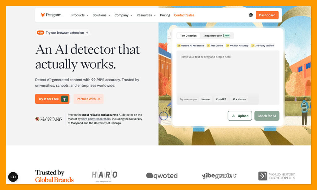Open the Resources navigation item
This screenshot has width=317, height=190.
coord(146,15)
